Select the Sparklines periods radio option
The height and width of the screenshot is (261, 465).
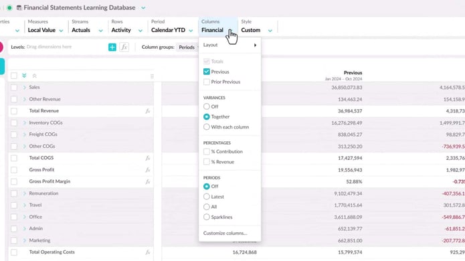206,217
